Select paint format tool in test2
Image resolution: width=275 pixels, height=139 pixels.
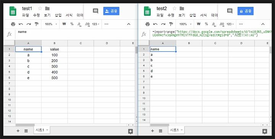(x=171, y=24)
